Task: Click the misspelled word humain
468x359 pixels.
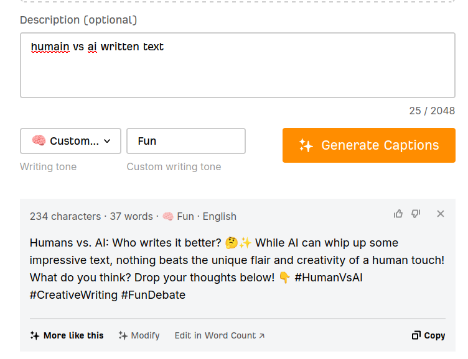Action: 50,47
